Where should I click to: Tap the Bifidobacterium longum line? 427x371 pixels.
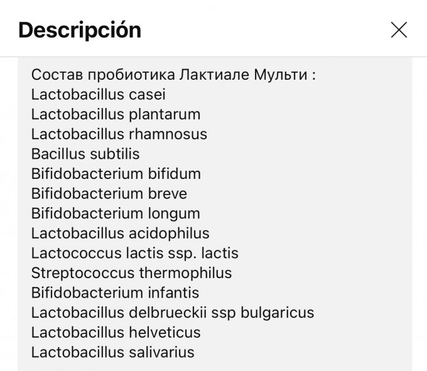(x=116, y=213)
